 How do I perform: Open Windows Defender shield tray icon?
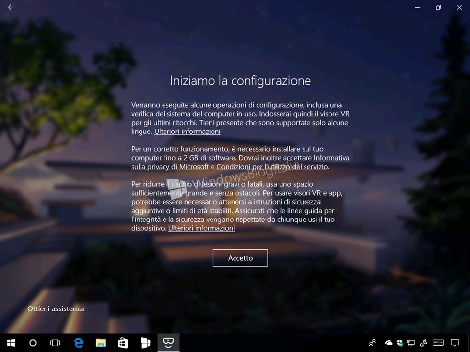[x=399, y=343]
